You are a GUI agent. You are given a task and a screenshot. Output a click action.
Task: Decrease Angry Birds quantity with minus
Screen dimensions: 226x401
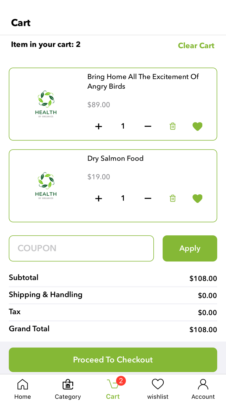(148, 126)
